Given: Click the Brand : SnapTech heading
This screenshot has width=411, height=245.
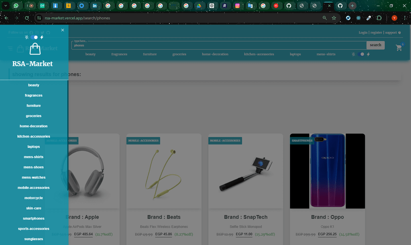Looking at the screenshot, I should coord(246,217).
